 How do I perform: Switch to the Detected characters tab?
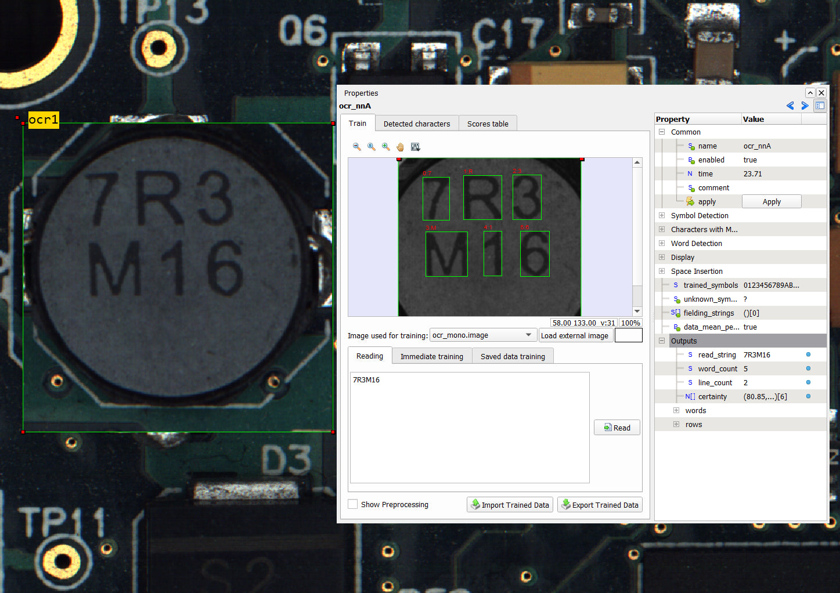pos(417,124)
